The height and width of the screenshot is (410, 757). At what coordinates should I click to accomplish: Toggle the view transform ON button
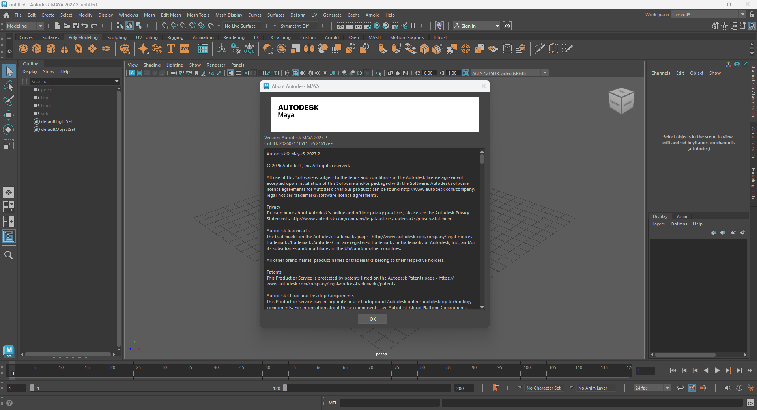coord(466,73)
